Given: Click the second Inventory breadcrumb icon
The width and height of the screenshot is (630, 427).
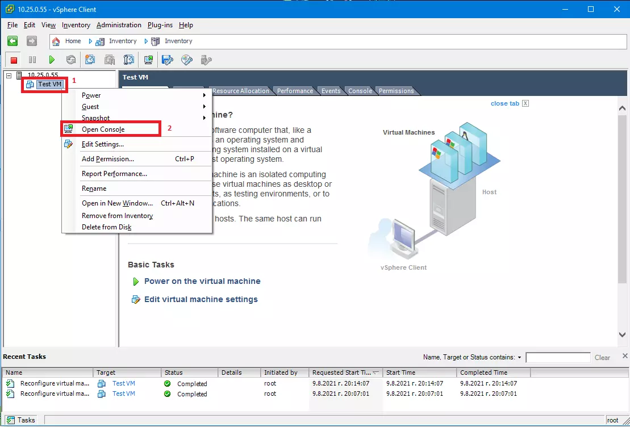Looking at the screenshot, I should (156, 41).
